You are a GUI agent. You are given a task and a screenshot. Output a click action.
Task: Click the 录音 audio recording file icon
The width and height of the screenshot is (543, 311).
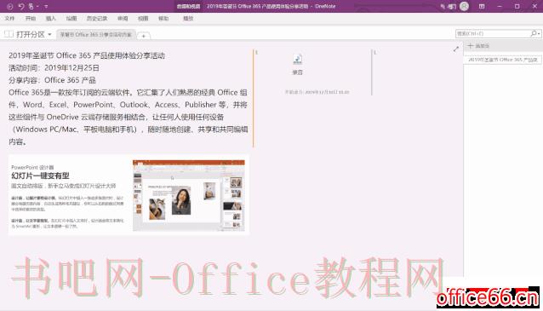(298, 60)
